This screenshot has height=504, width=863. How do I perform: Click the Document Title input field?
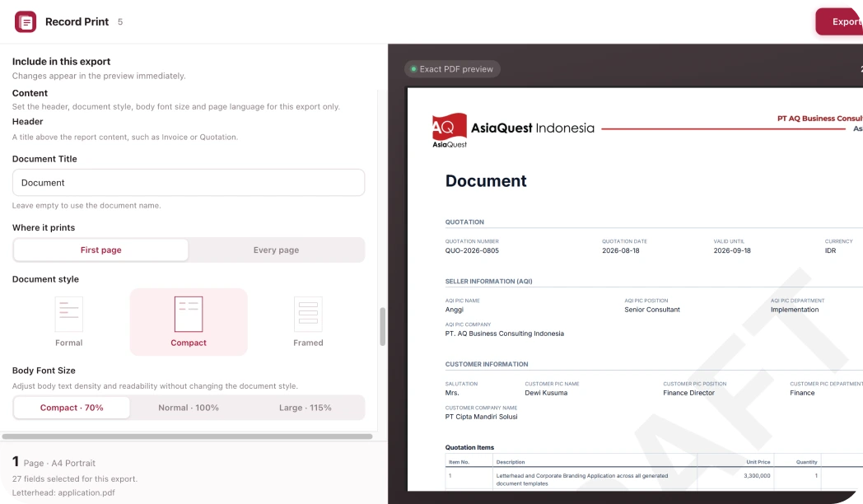click(x=189, y=183)
